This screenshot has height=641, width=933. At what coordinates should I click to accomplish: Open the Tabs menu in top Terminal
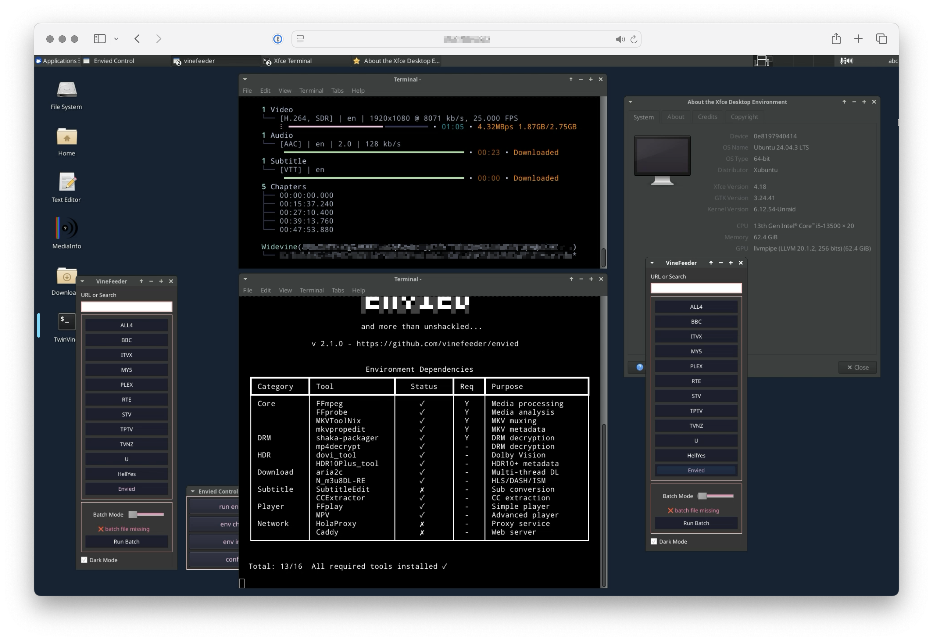(337, 91)
